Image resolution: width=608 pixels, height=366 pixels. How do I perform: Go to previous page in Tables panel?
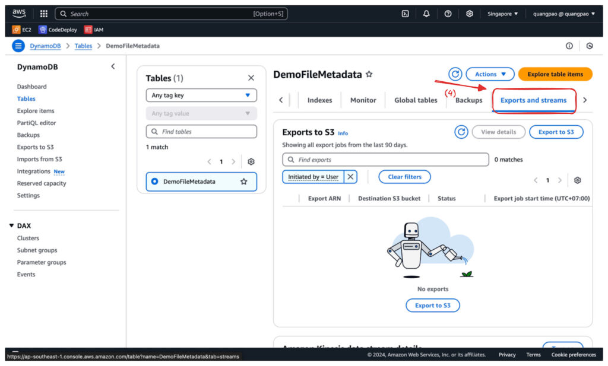210,161
